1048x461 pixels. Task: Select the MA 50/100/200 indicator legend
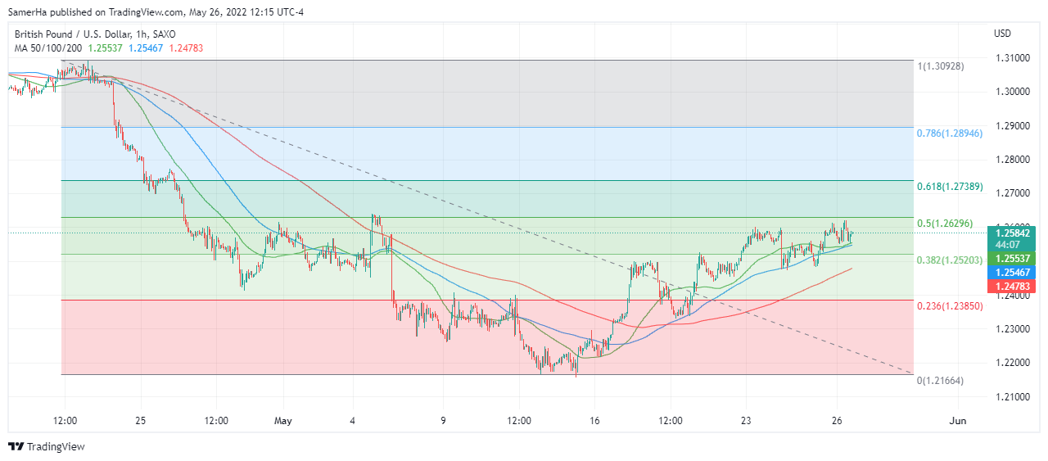click(47, 48)
